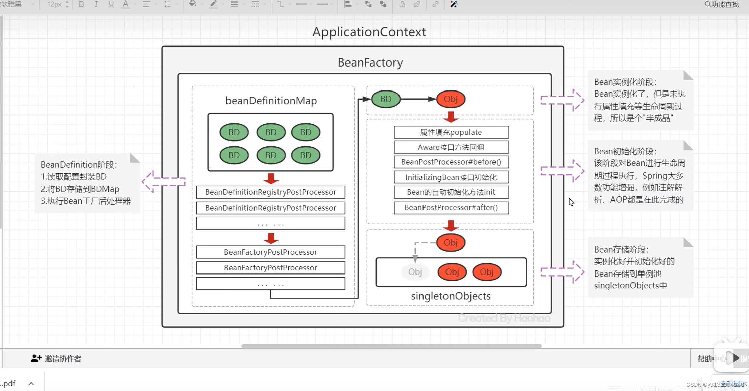Open the connector type tool

coord(281,4)
